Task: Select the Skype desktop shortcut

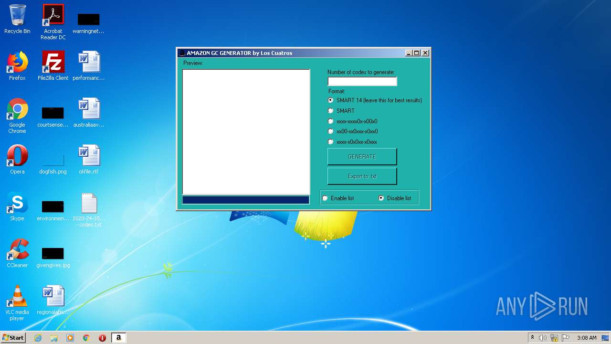Action: (17, 207)
